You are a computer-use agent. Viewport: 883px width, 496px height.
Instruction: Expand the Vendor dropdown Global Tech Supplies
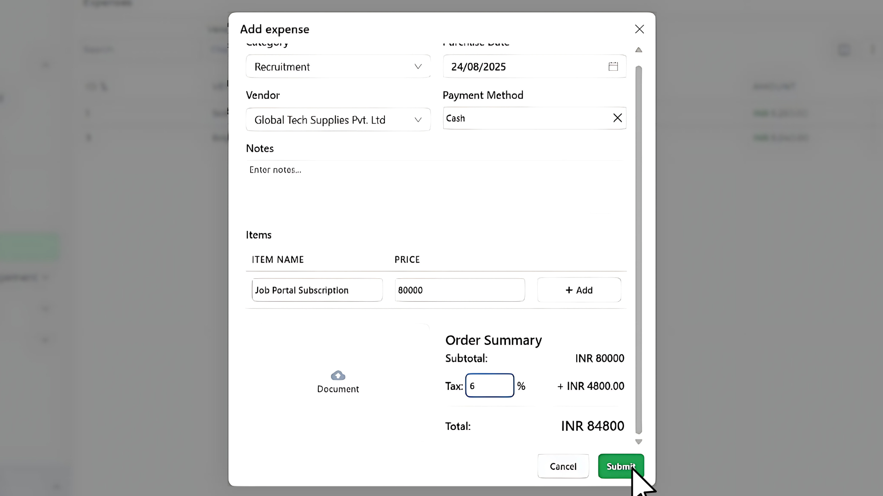[x=338, y=120]
